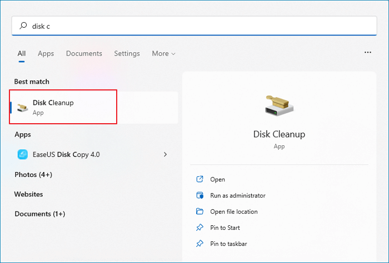Open the three-dot options menu
The width and height of the screenshot is (389, 263).
(x=367, y=52)
